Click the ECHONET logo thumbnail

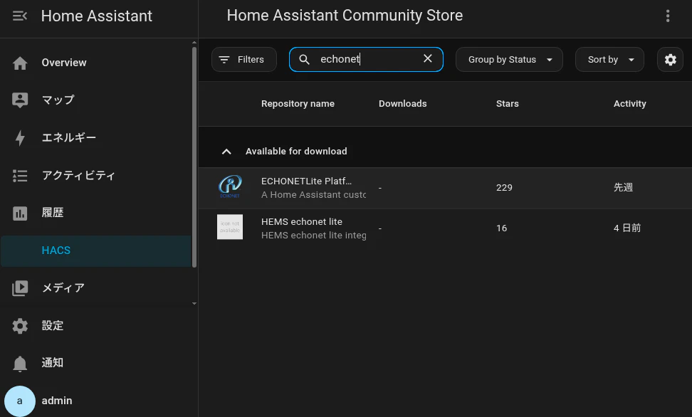230,187
